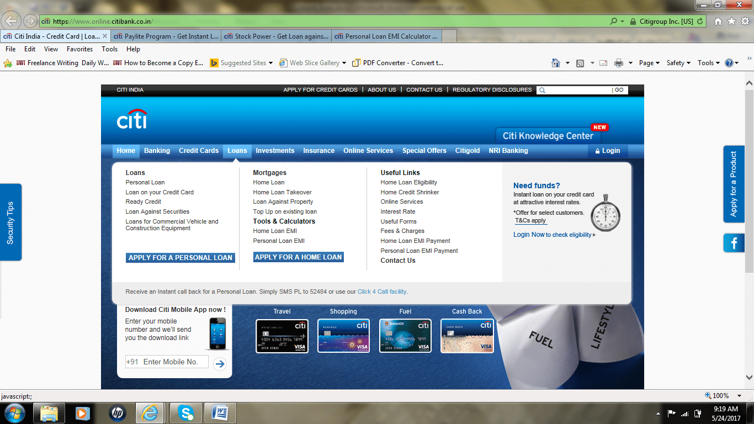Select the Fuel credit card thumbnail
754x424 pixels.
pyautogui.click(x=406, y=336)
